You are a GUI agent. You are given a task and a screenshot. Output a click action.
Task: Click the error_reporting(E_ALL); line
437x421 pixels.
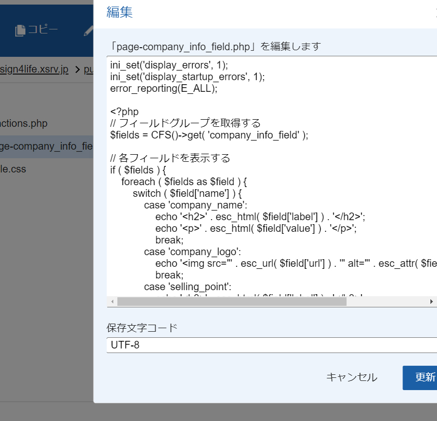coord(164,88)
